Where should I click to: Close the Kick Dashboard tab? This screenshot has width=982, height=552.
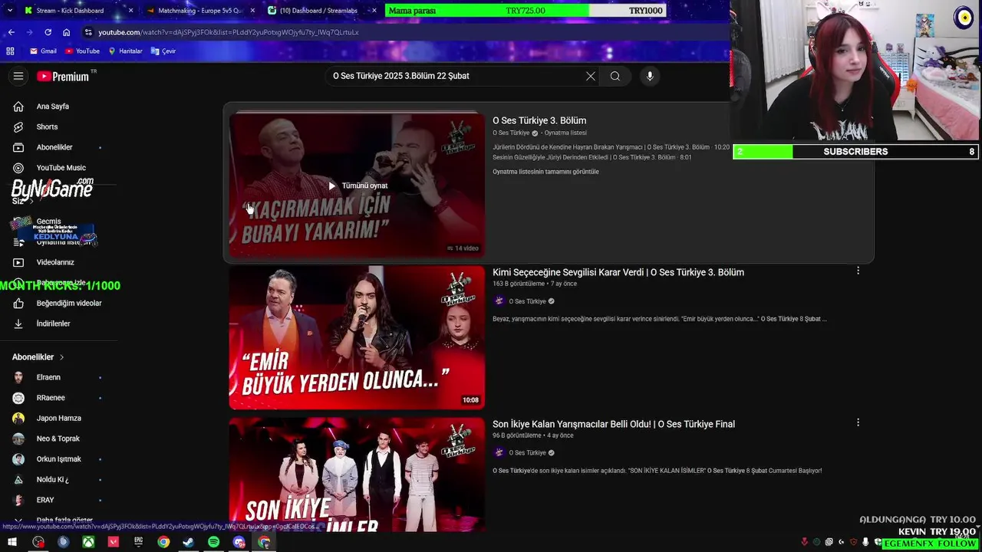click(x=130, y=11)
